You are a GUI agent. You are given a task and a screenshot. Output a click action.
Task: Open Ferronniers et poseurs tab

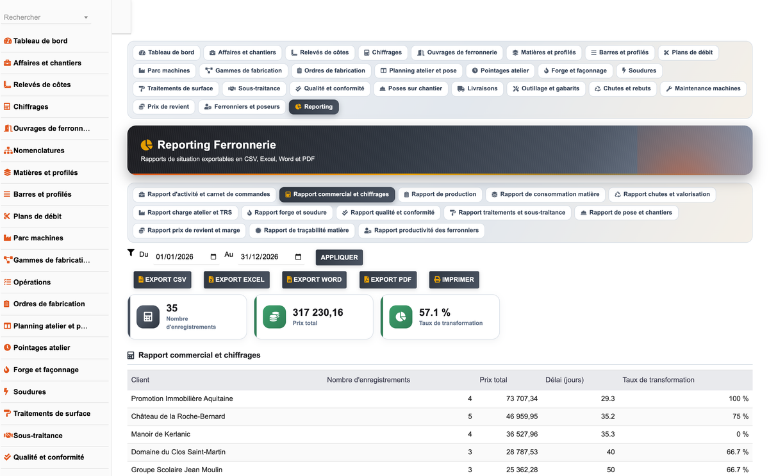tap(242, 106)
